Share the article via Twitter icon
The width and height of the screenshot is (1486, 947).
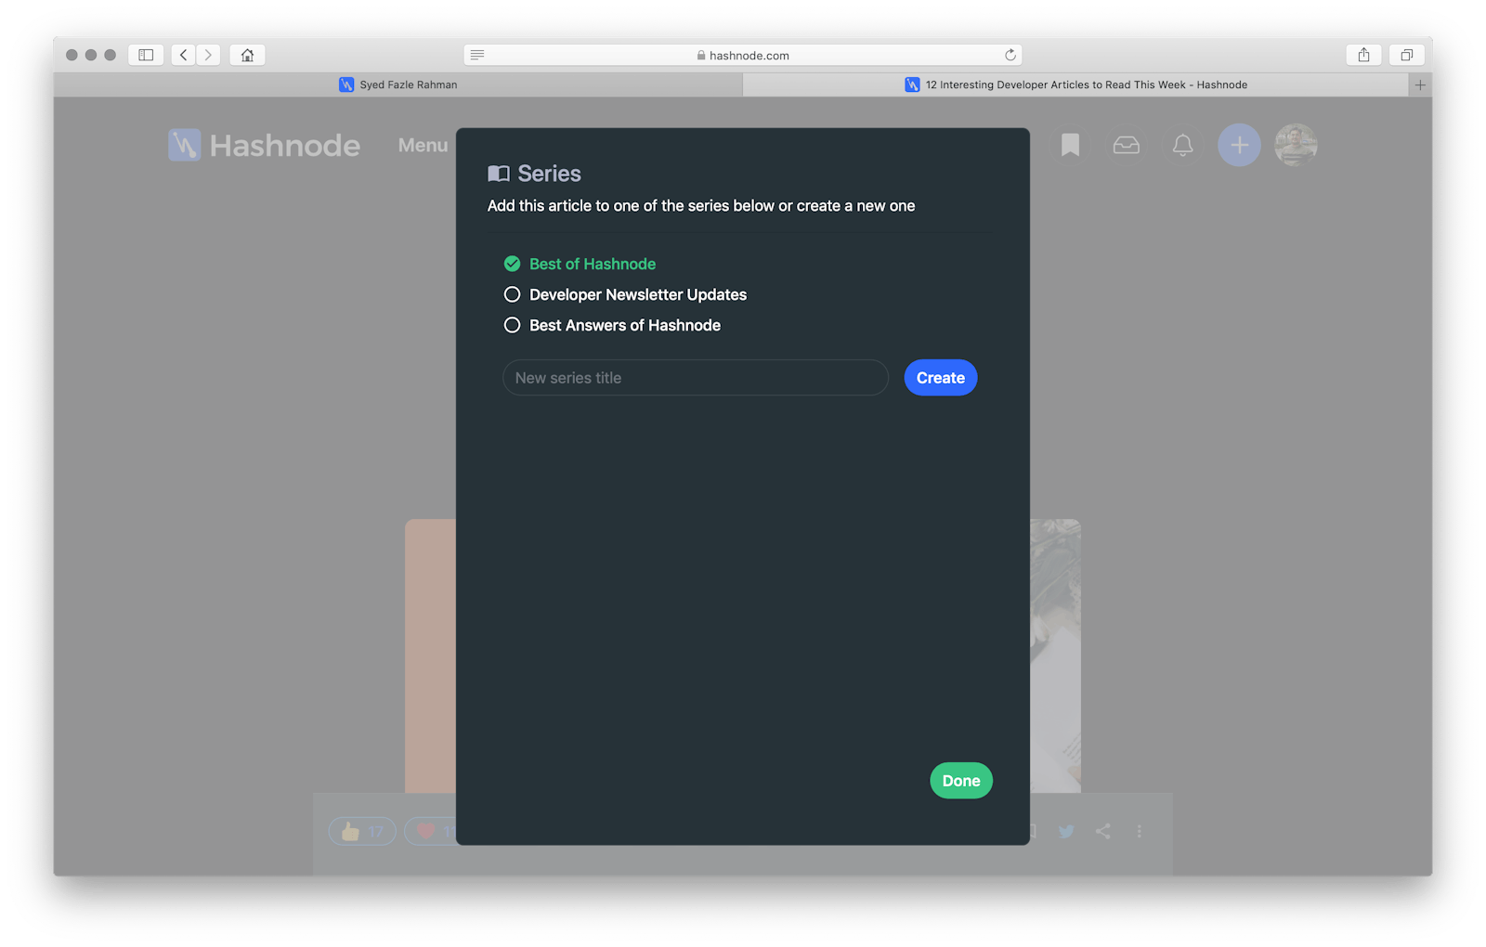click(1066, 831)
